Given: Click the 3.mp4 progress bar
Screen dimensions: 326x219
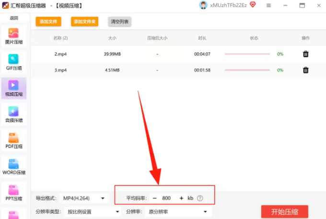Looking at the screenshot, I should click(247, 70).
